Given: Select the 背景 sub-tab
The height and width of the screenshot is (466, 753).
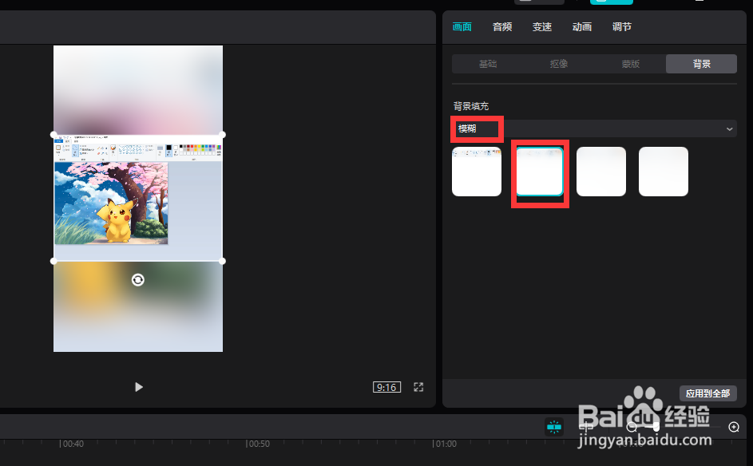Looking at the screenshot, I should [702, 64].
